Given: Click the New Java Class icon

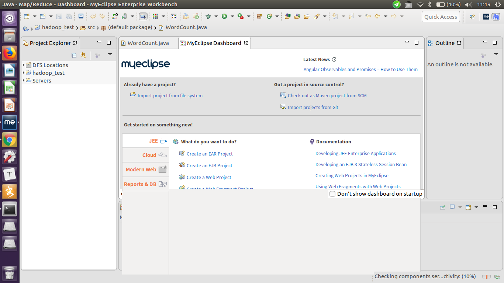Looking at the screenshot, I should 269,16.
